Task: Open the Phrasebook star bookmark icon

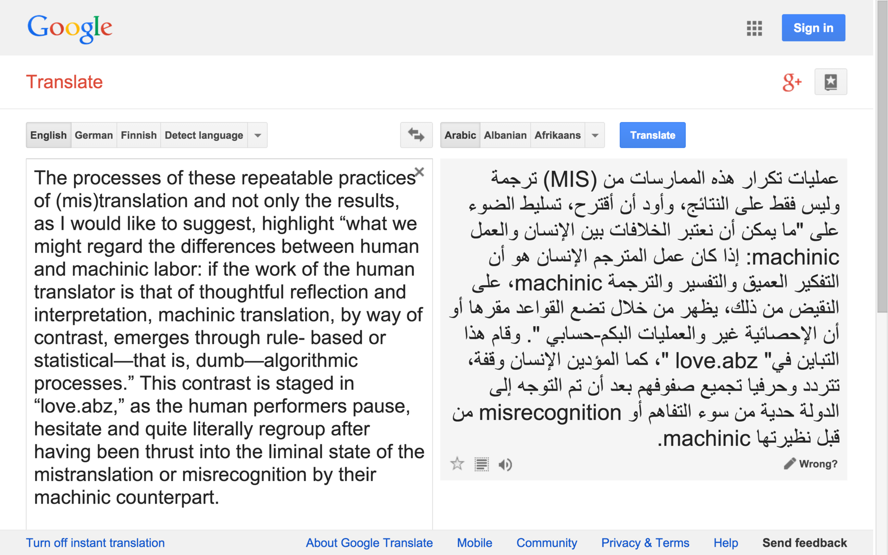Action: click(x=830, y=82)
